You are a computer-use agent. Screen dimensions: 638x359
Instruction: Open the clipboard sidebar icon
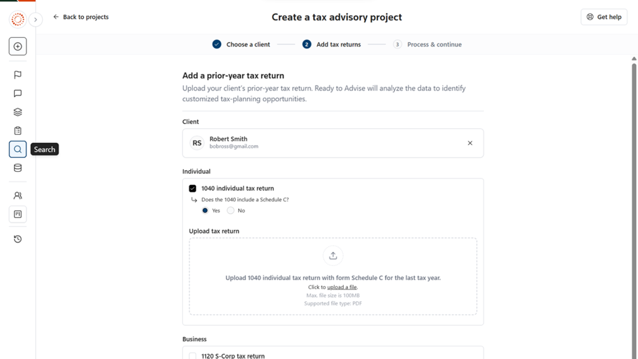[x=17, y=131]
